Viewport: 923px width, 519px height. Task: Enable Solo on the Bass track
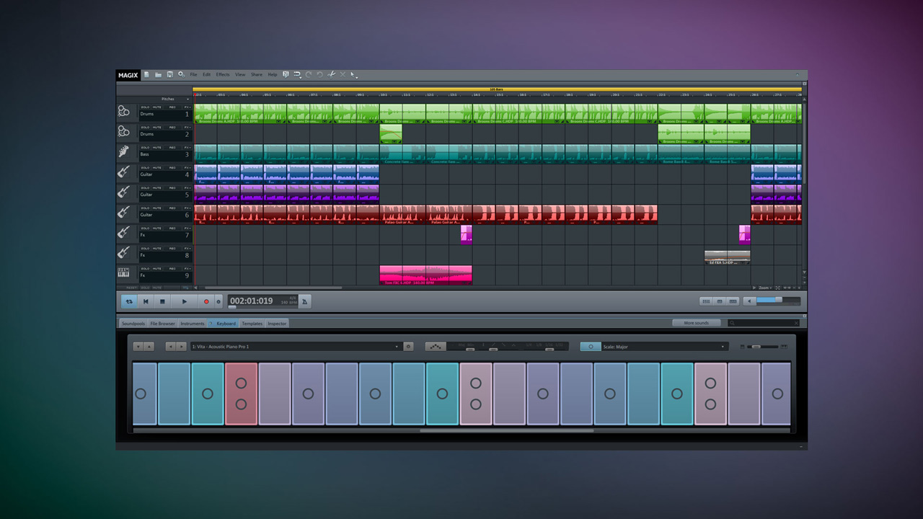pyautogui.click(x=146, y=147)
